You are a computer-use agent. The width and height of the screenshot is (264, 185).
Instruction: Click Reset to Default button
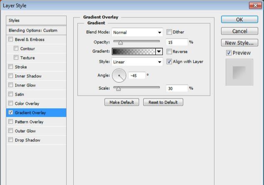click(x=163, y=102)
